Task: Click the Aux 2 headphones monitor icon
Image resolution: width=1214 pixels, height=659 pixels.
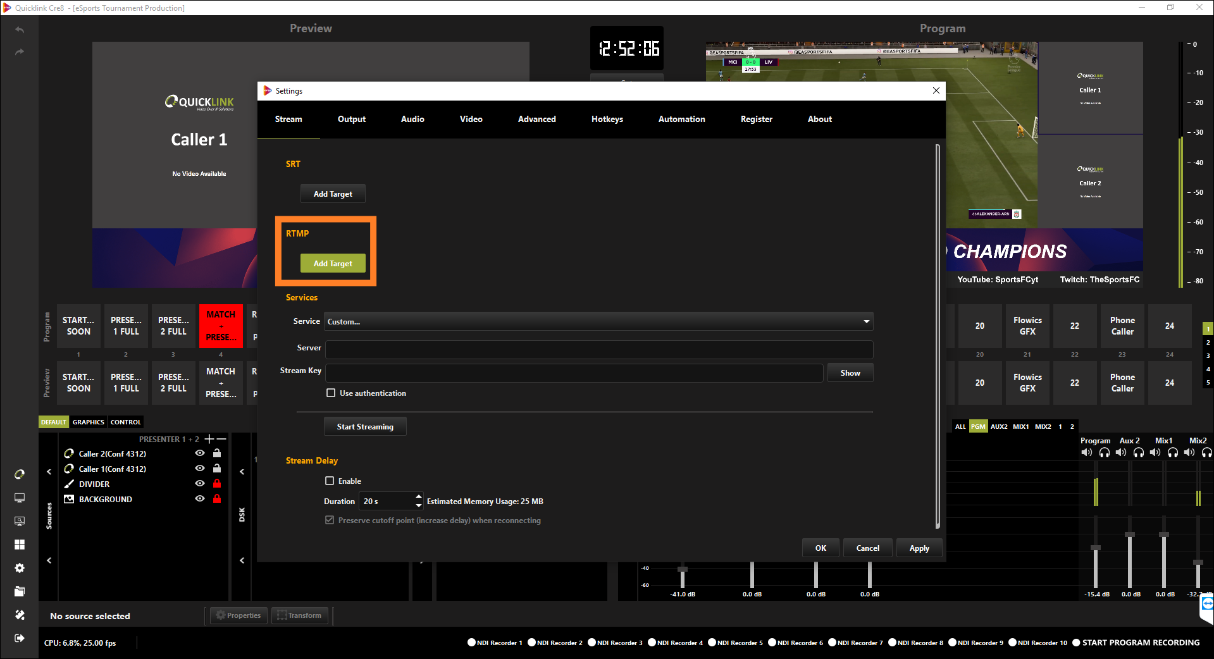Action: click(x=1138, y=452)
